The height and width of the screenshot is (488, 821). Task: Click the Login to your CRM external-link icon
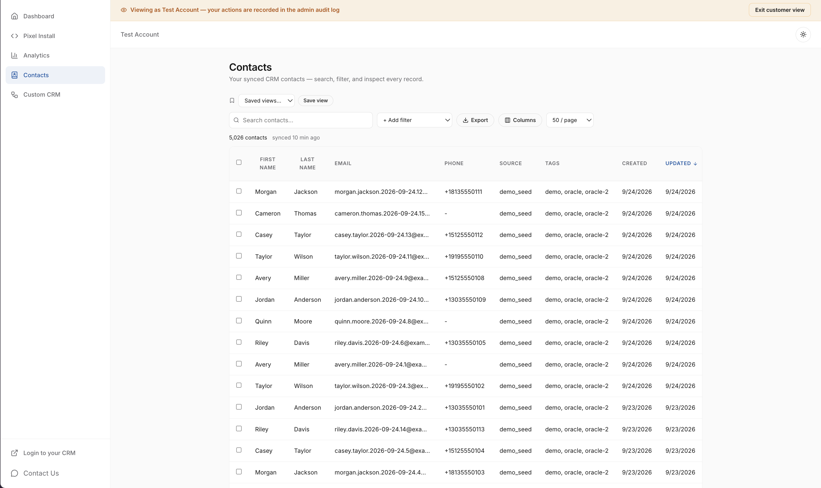[14, 453]
